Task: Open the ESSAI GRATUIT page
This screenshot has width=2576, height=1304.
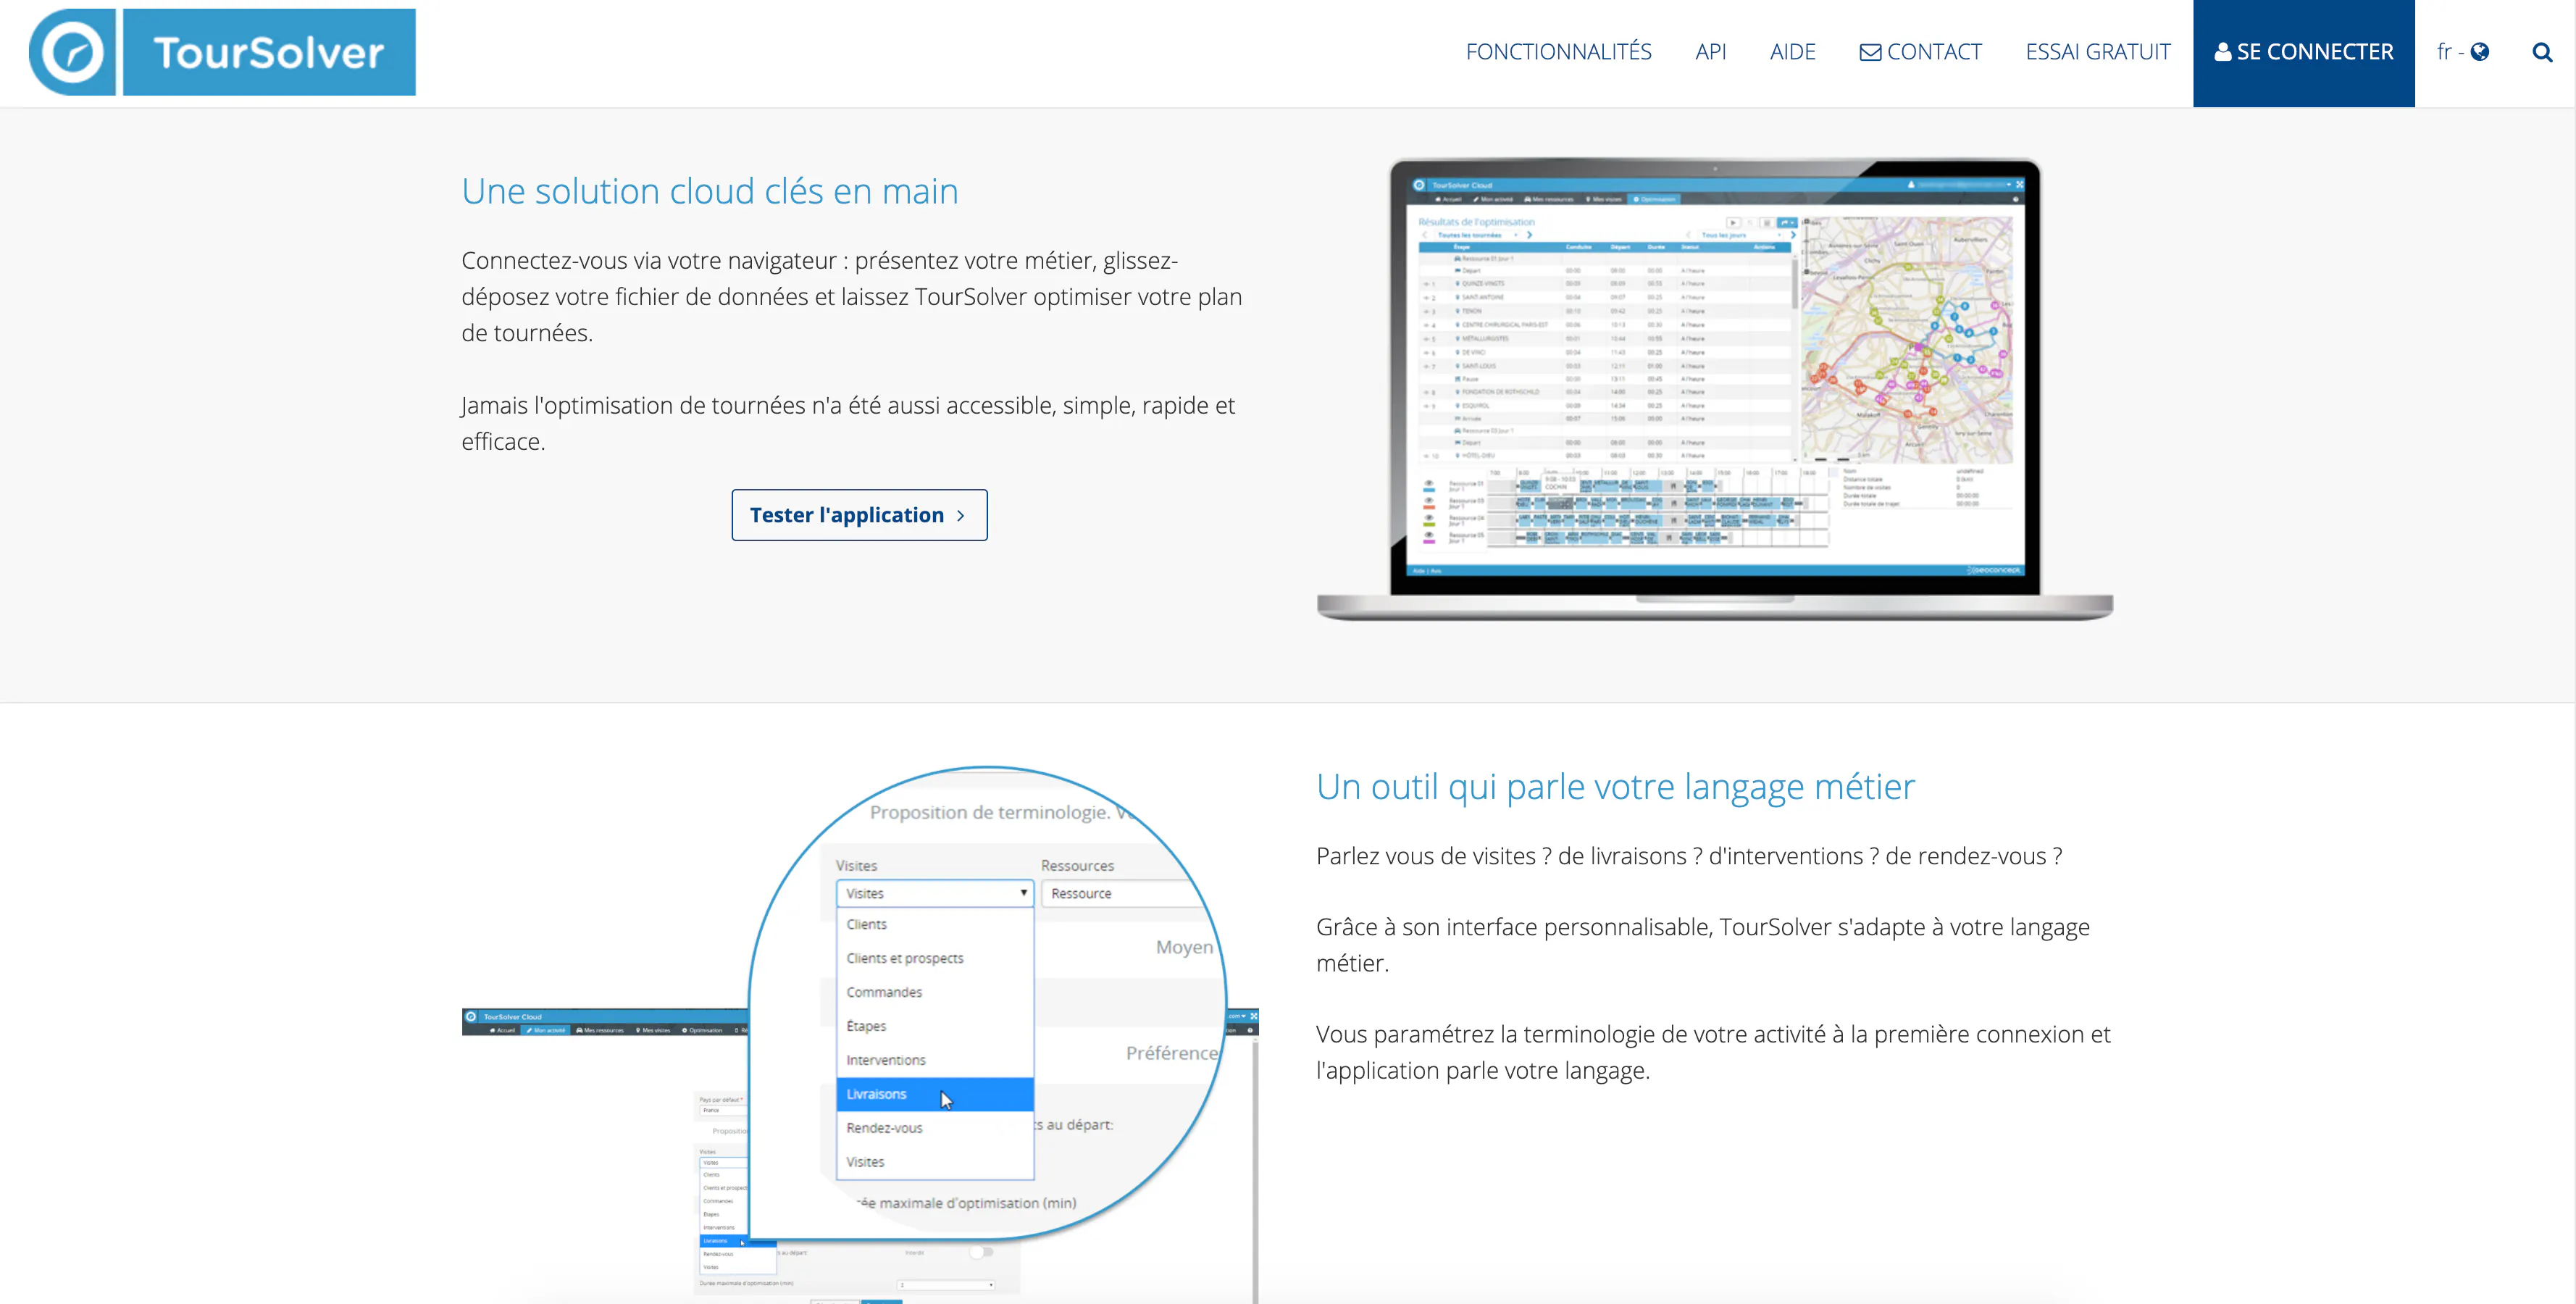Action: coord(2098,52)
